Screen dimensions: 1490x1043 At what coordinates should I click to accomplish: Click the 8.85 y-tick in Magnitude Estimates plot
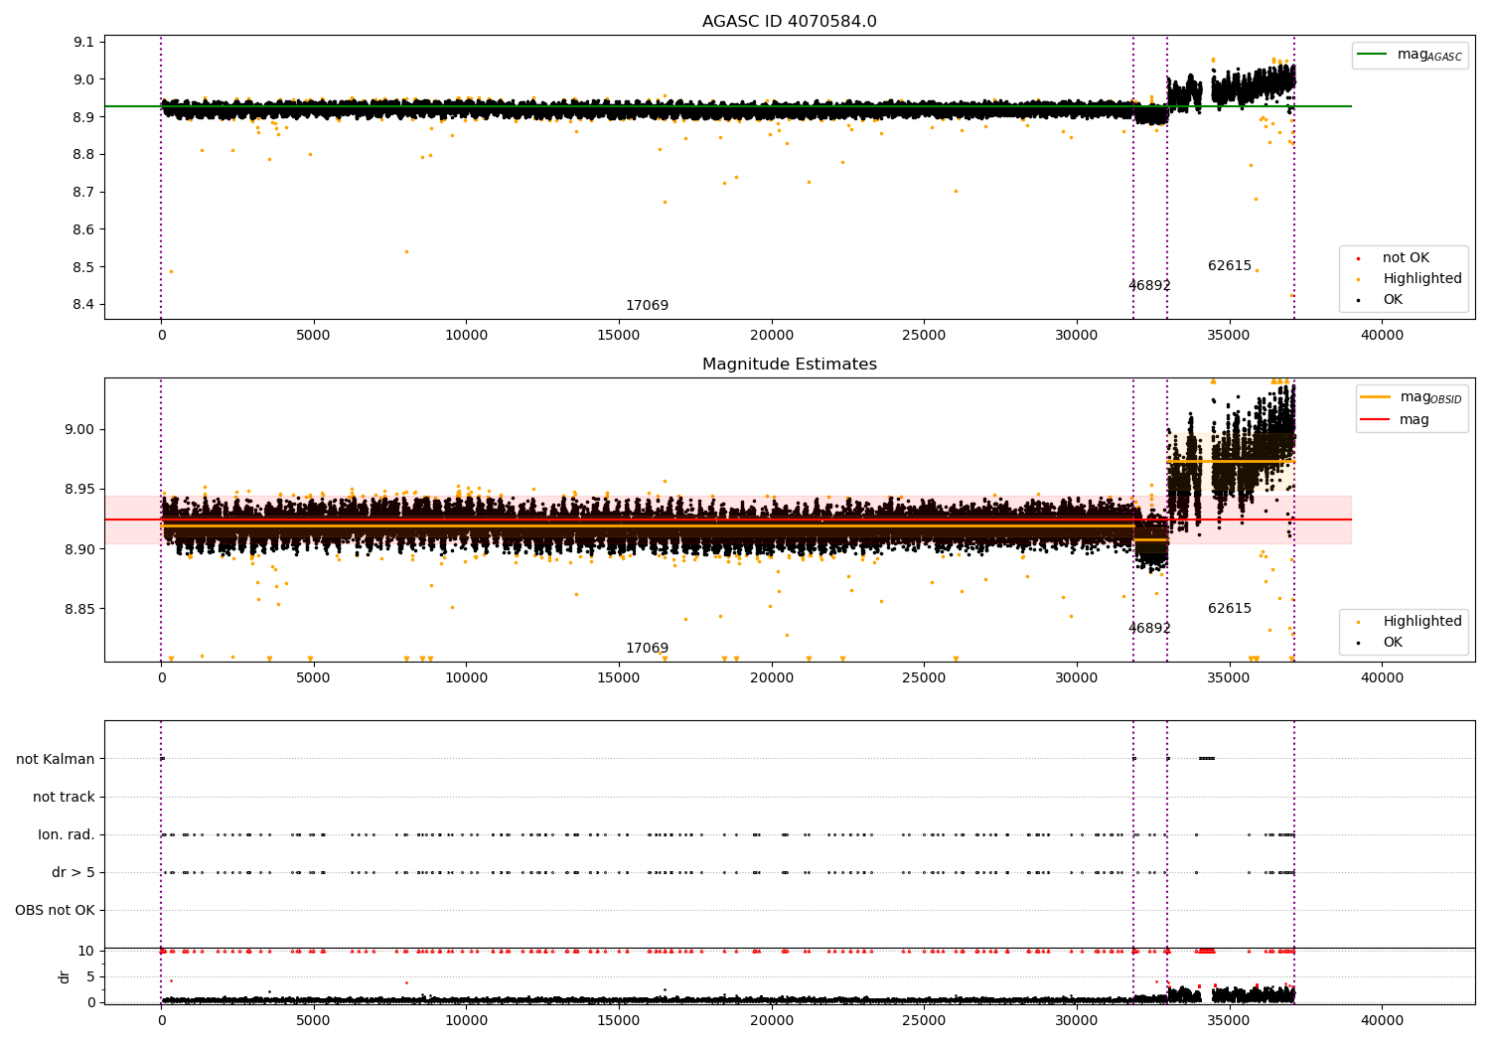(x=80, y=609)
